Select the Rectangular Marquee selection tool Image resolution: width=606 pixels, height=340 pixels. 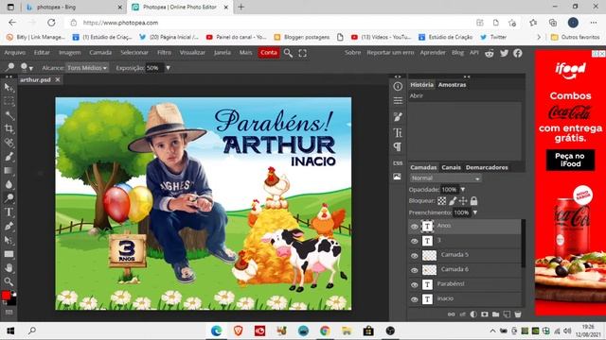[9, 101]
